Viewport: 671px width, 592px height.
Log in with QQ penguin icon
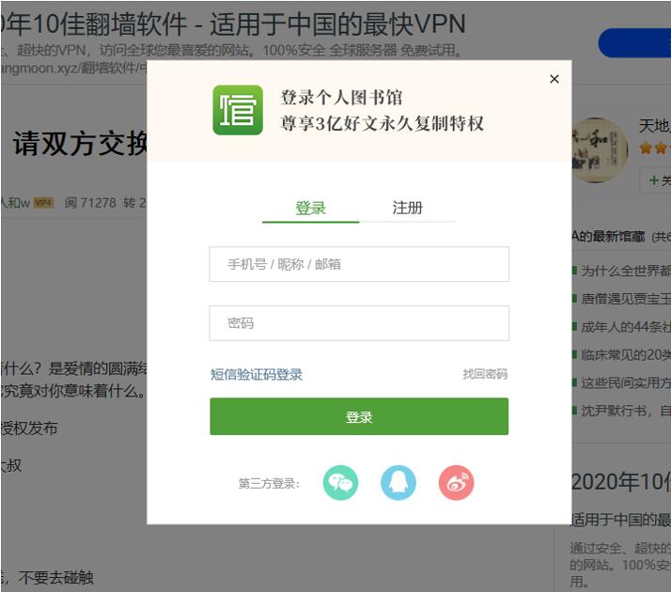398,483
